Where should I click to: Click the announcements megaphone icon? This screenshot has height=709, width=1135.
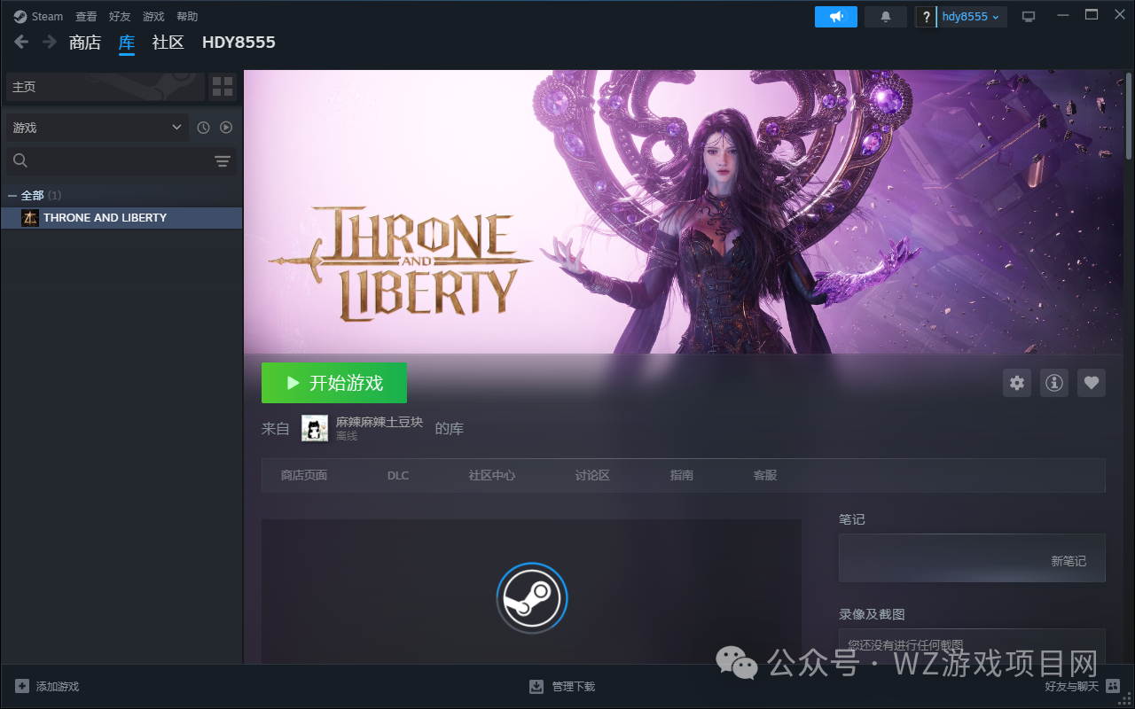[835, 17]
